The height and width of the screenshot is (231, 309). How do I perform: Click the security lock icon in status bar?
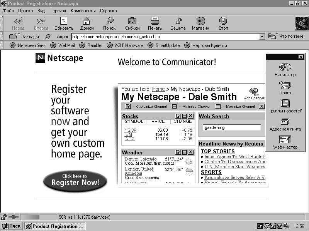4,217
